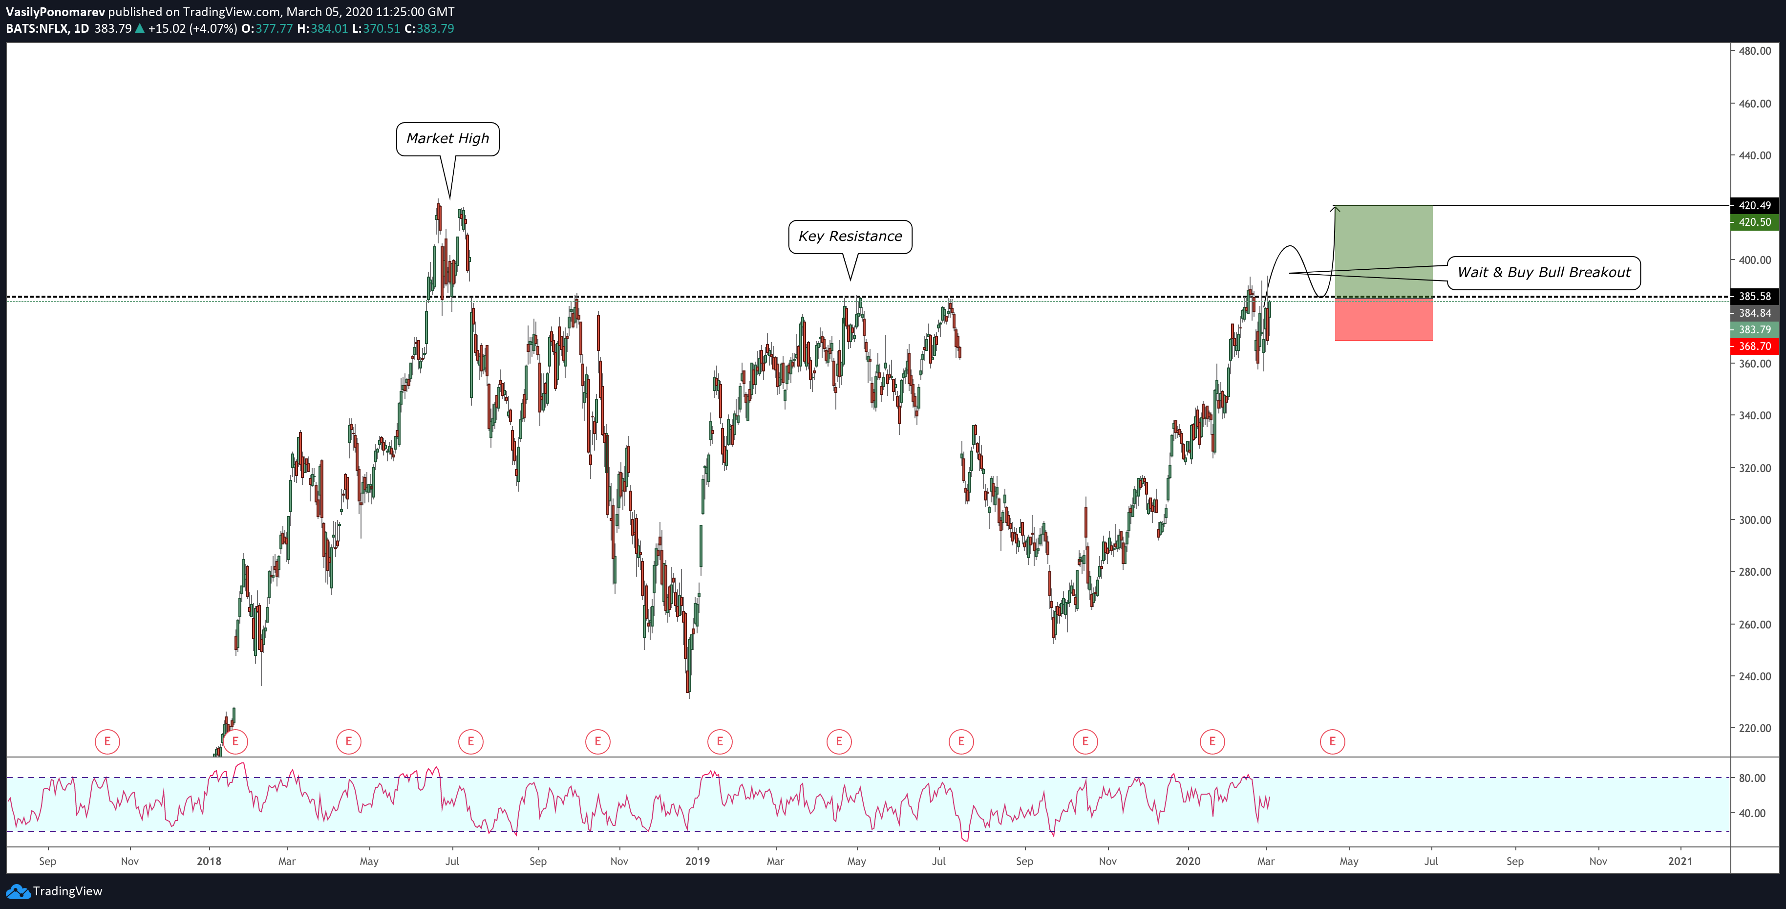Click the upcoming April 2020 earnings E marker
Viewport: 1786px width, 909px height.
(x=1332, y=741)
